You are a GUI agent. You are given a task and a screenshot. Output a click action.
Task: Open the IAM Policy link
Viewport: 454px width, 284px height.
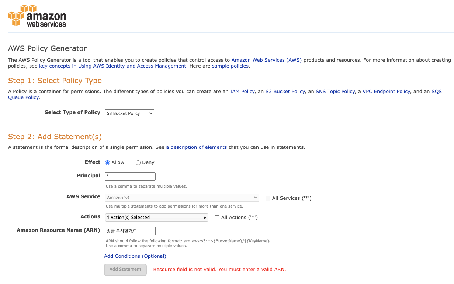point(242,91)
